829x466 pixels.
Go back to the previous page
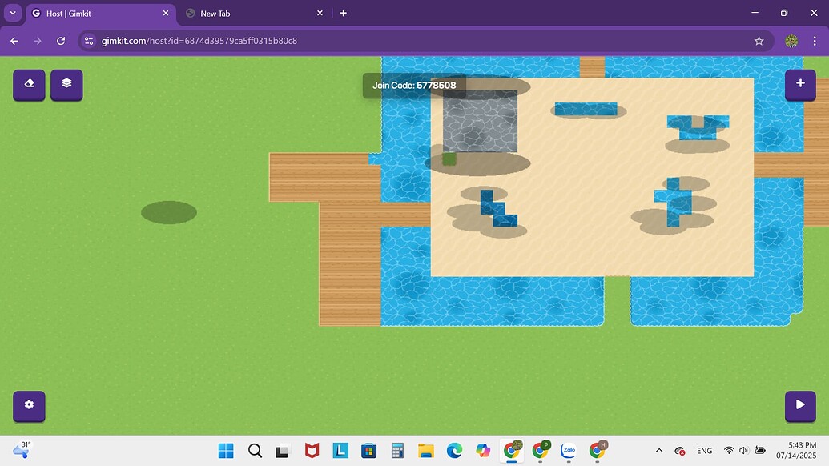click(x=14, y=41)
